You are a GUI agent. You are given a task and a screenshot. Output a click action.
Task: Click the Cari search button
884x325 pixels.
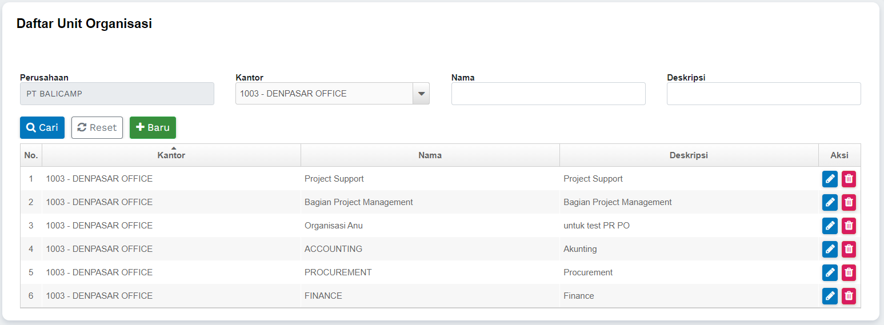[x=42, y=127]
